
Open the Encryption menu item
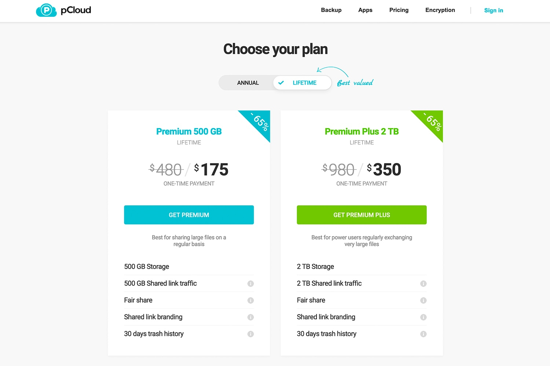pos(440,10)
